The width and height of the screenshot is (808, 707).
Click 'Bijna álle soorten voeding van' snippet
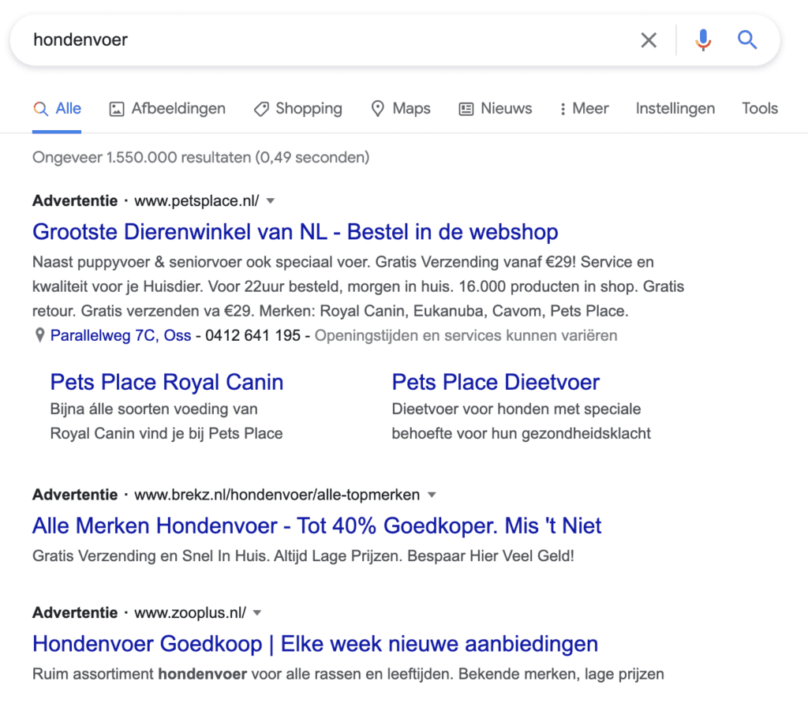tap(154, 410)
